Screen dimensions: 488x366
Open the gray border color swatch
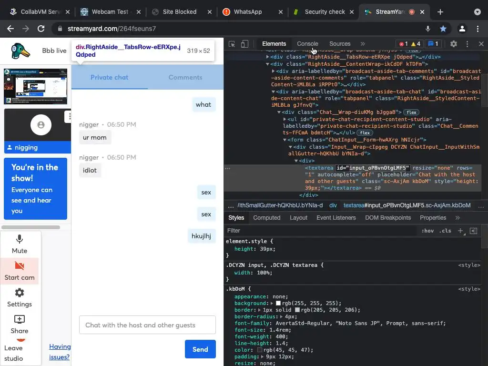tap(297, 310)
